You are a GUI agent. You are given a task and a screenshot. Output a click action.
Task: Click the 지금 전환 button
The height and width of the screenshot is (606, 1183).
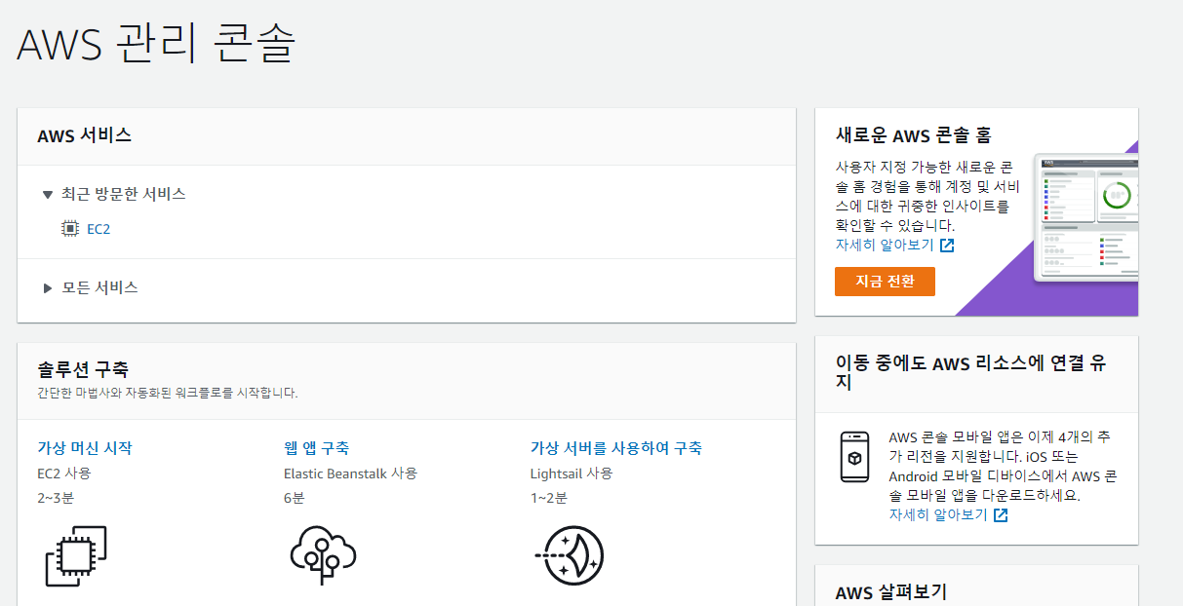tap(885, 282)
